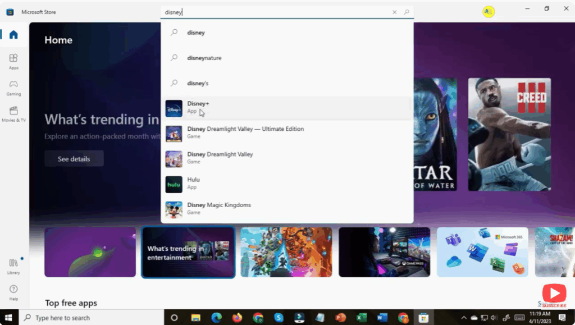This screenshot has width=575, height=325.
Task: Open the Home section in sidebar
Action: (13, 35)
